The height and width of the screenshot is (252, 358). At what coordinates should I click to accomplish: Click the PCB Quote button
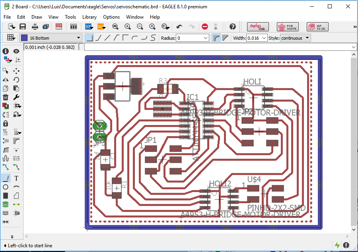click(x=288, y=27)
